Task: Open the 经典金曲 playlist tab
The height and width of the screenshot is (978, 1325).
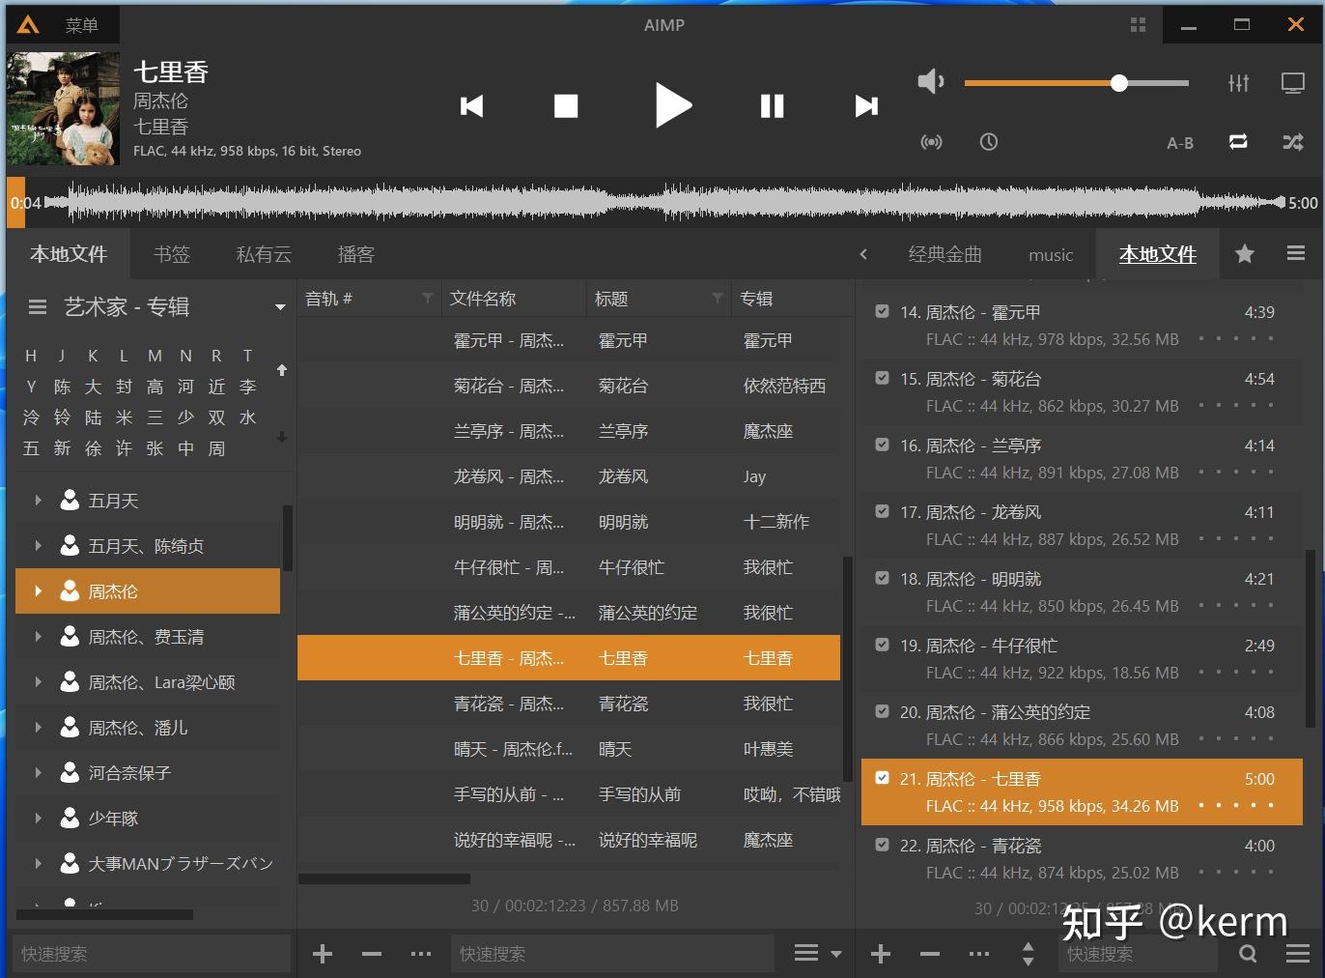Action: coord(944,254)
